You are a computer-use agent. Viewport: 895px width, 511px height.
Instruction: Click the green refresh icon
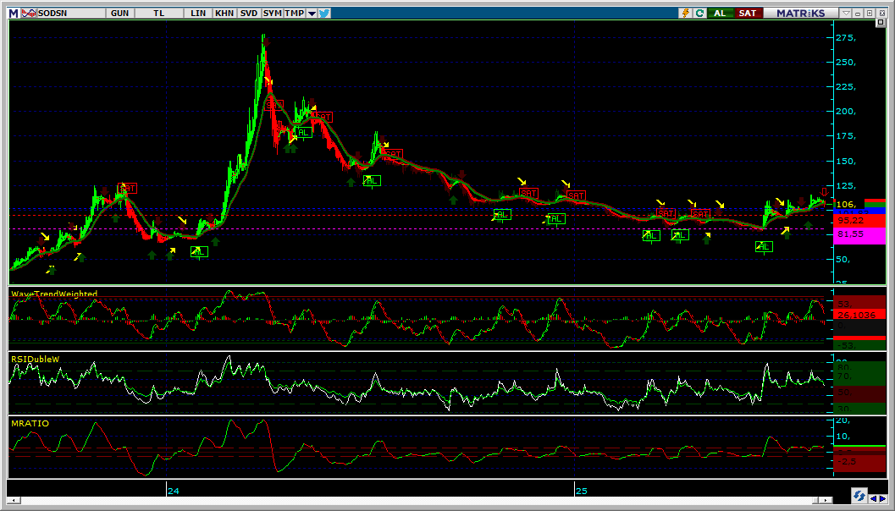[699, 14]
